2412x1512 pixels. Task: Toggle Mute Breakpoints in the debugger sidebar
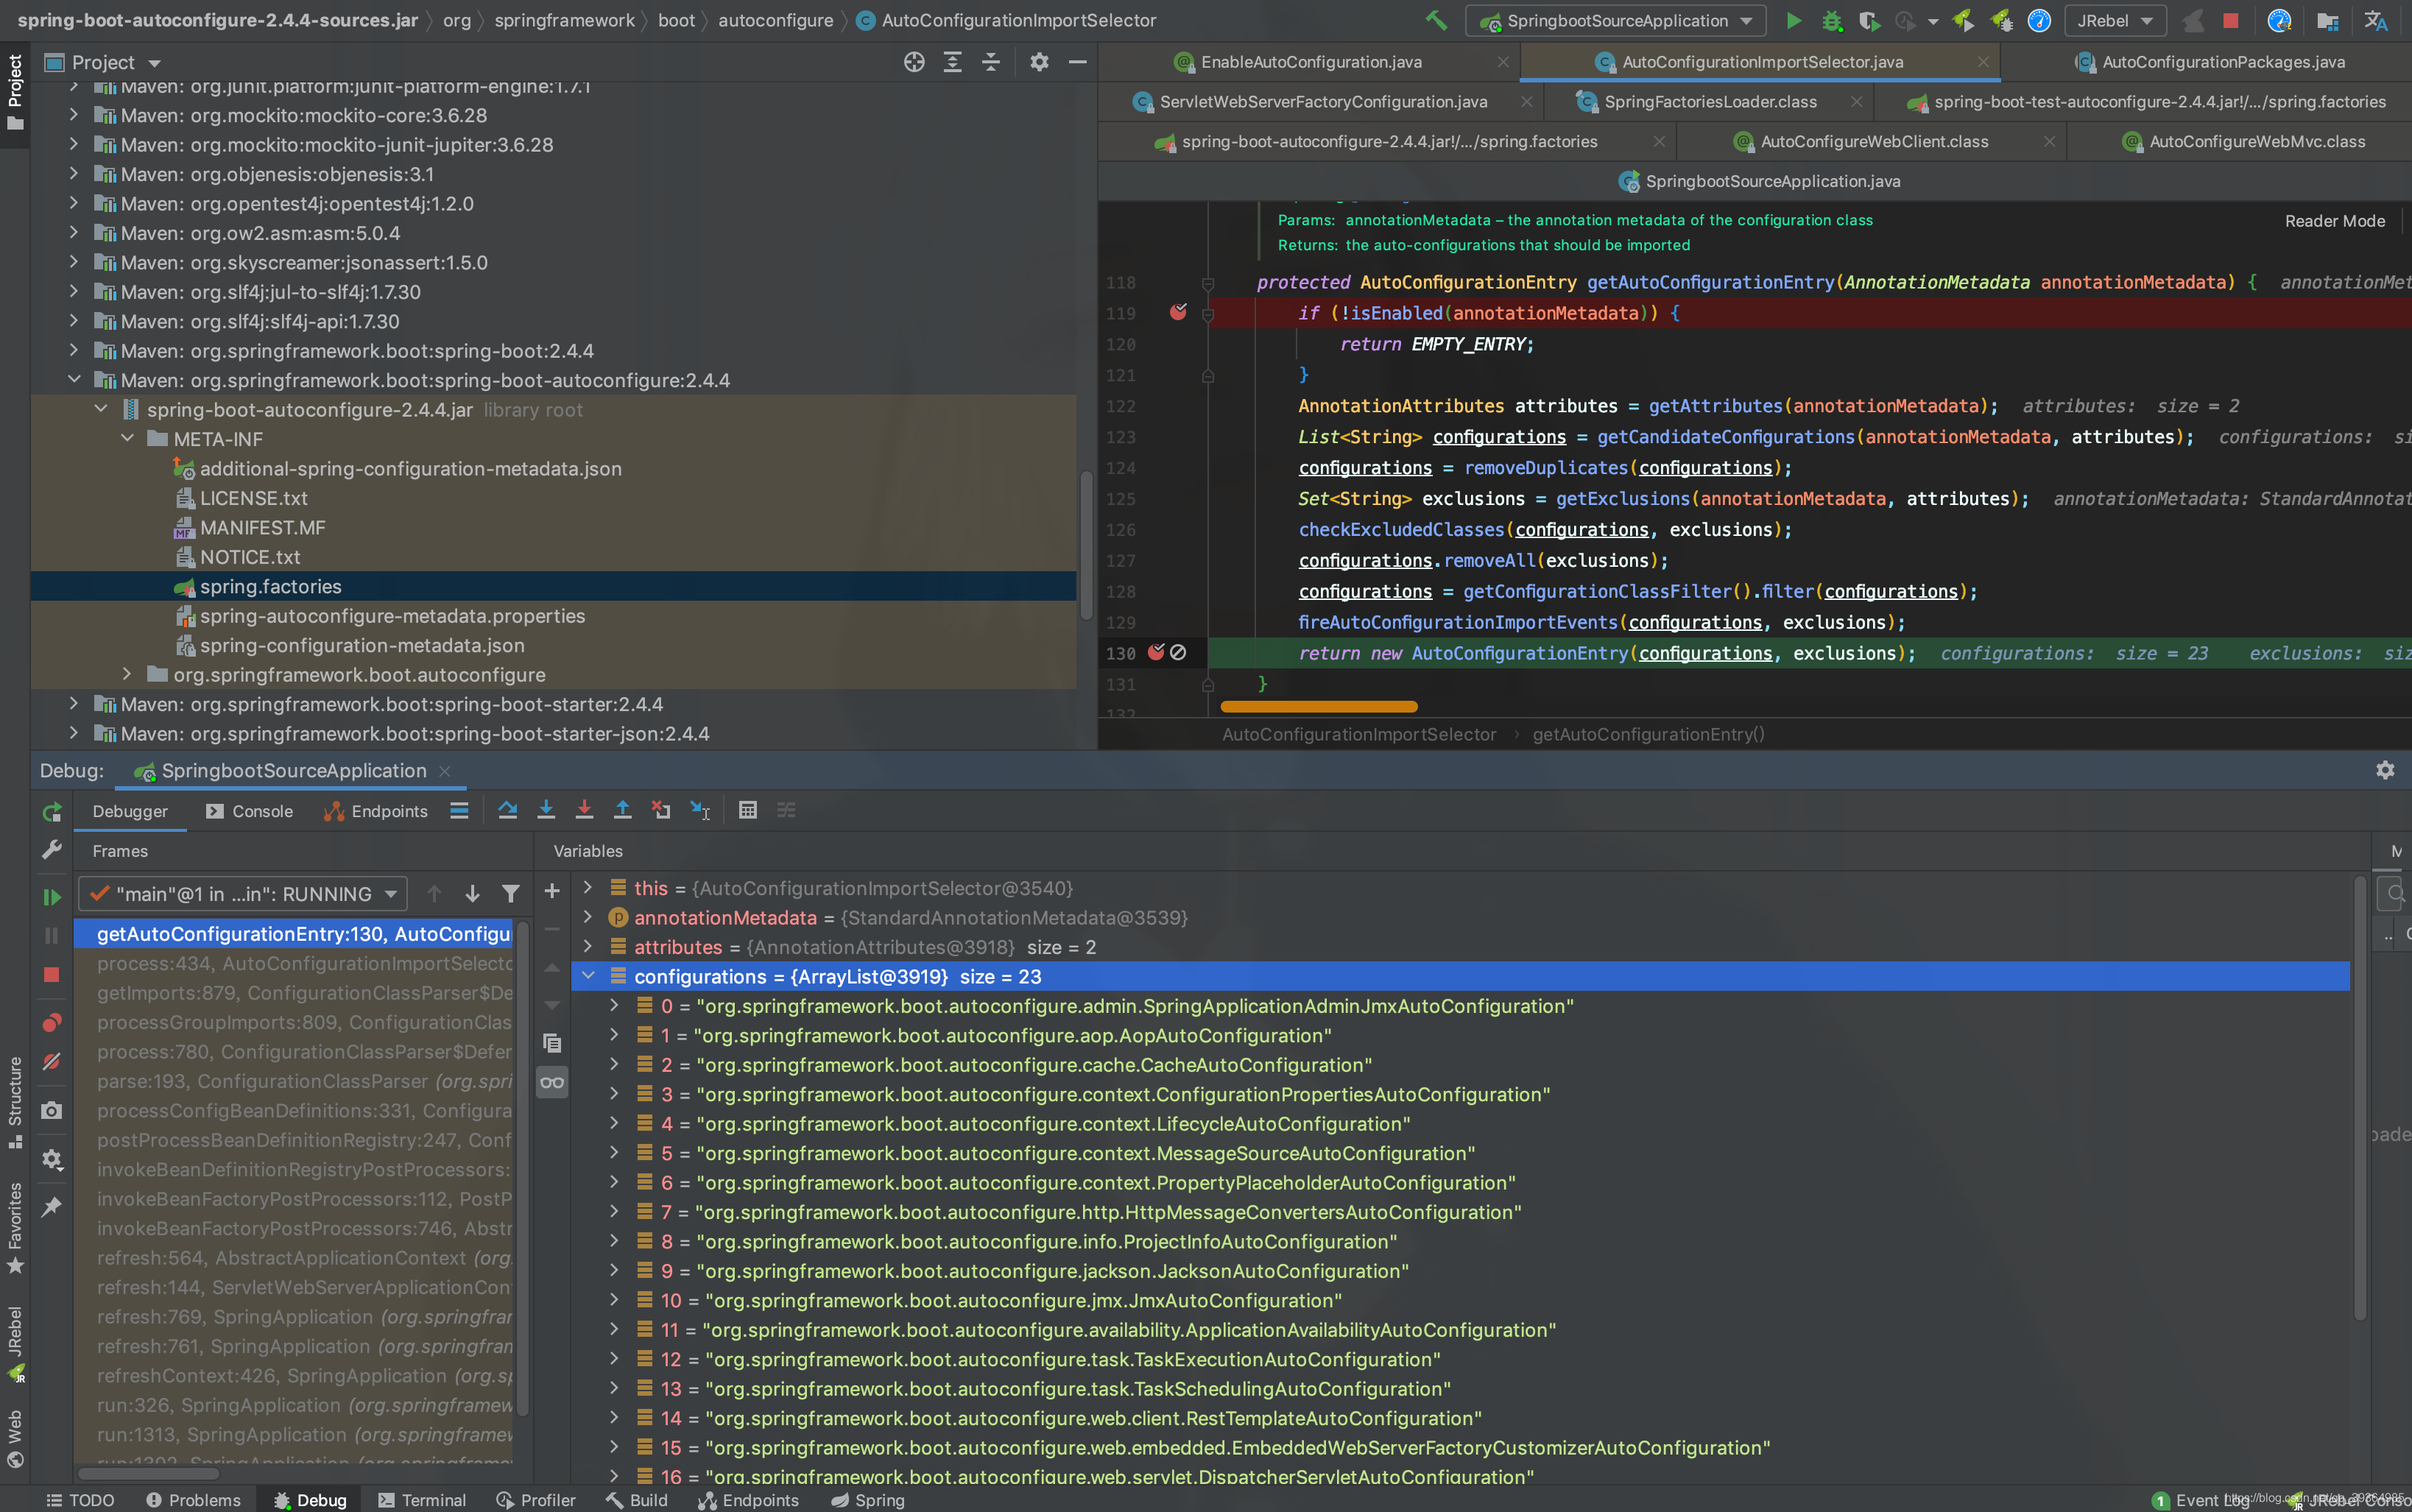(52, 1061)
